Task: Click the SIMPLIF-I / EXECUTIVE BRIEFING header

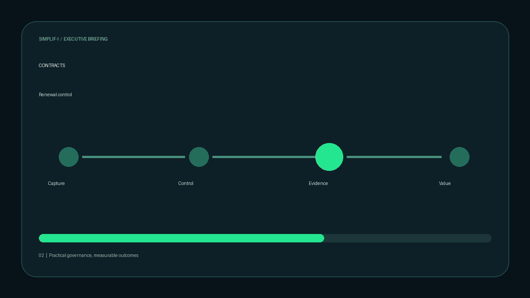Action: [73, 39]
